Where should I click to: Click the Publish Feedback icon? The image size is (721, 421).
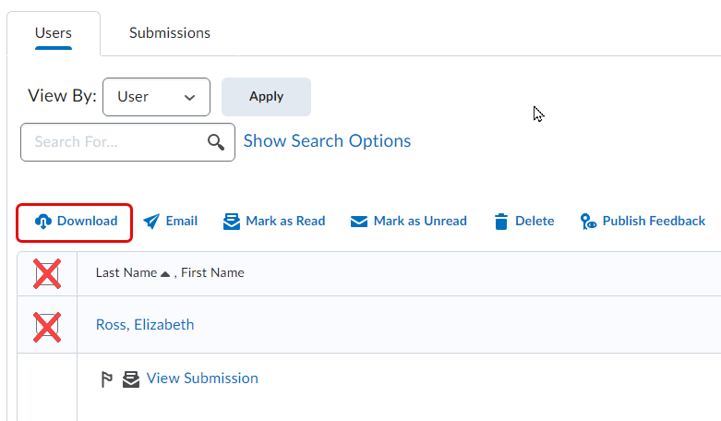tap(588, 222)
